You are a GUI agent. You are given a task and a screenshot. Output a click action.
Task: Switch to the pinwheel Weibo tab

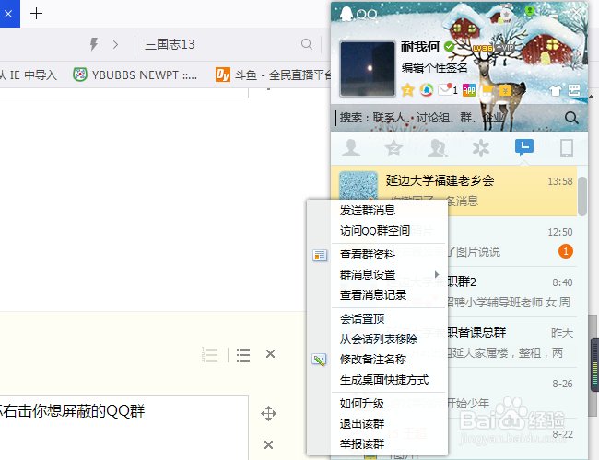(480, 148)
